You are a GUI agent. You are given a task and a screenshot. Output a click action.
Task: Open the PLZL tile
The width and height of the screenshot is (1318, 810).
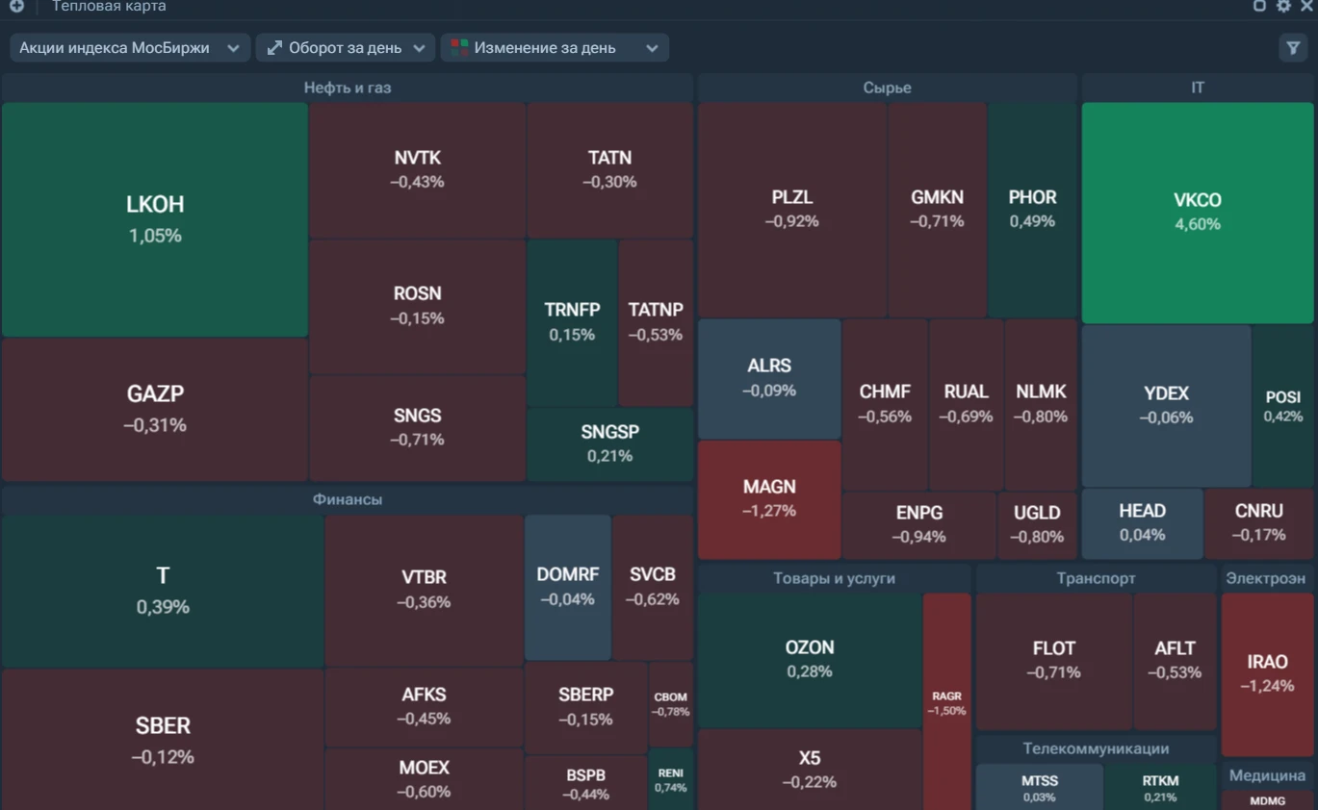(x=792, y=210)
